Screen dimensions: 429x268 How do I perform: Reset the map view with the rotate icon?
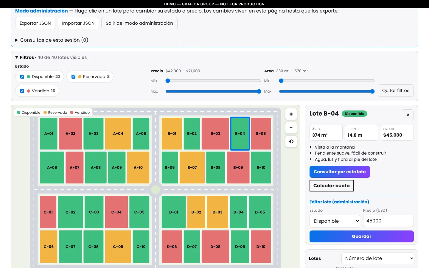(x=291, y=141)
